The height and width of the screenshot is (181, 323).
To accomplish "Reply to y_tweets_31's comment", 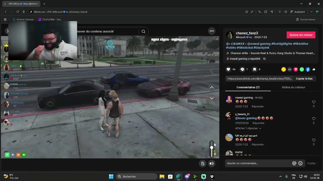I will pyautogui.click(x=258, y=123).
